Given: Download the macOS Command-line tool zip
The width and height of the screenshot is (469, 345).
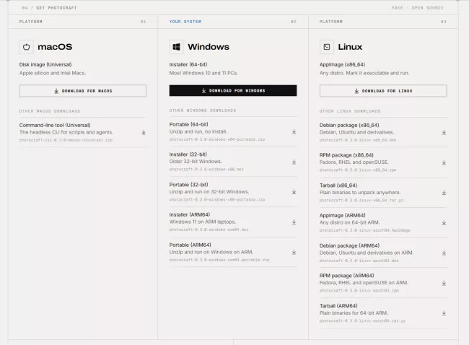Looking at the screenshot, I should (x=144, y=132).
